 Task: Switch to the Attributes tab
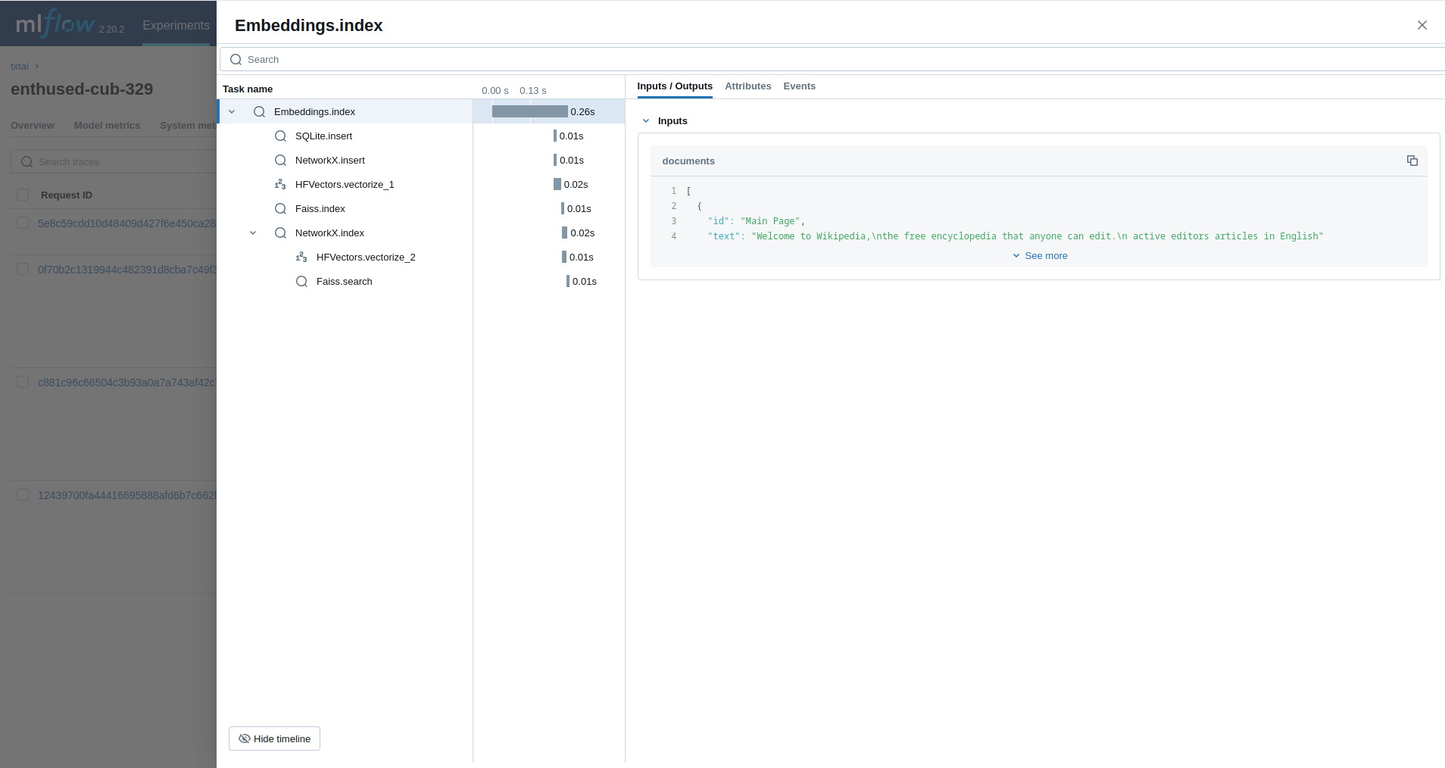point(747,86)
